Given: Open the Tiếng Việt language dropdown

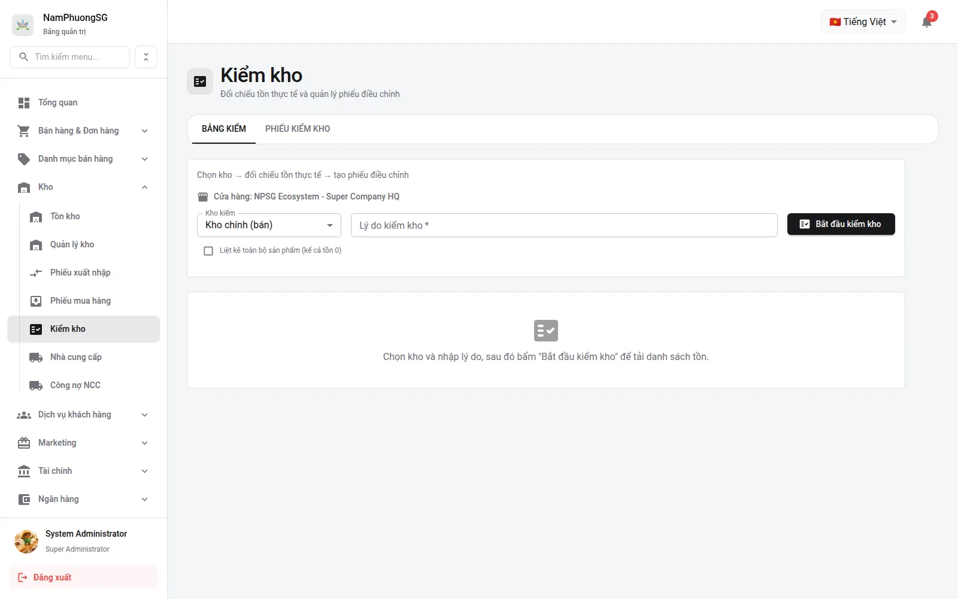Looking at the screenshot, I should tap(863, 22).
